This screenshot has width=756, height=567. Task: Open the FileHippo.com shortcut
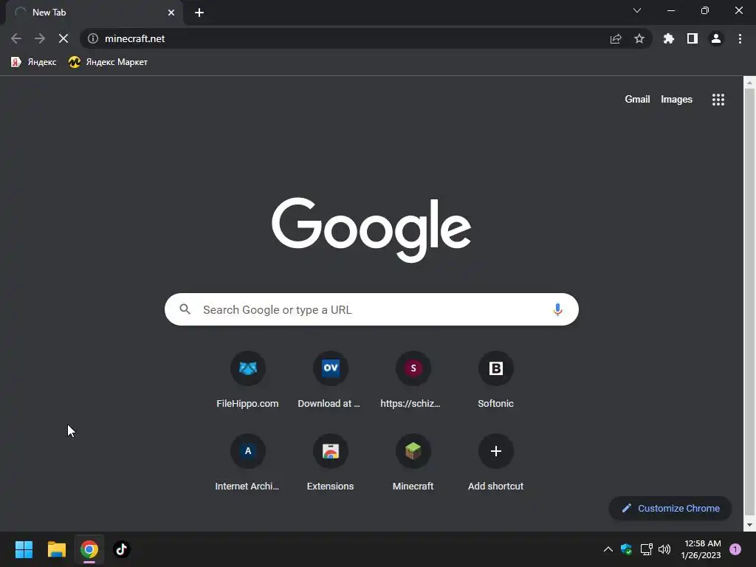click(247, 380)
